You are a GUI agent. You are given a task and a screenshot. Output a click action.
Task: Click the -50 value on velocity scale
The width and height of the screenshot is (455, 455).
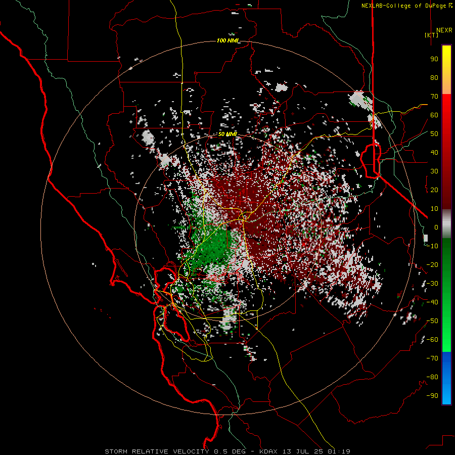pos(432,321)
